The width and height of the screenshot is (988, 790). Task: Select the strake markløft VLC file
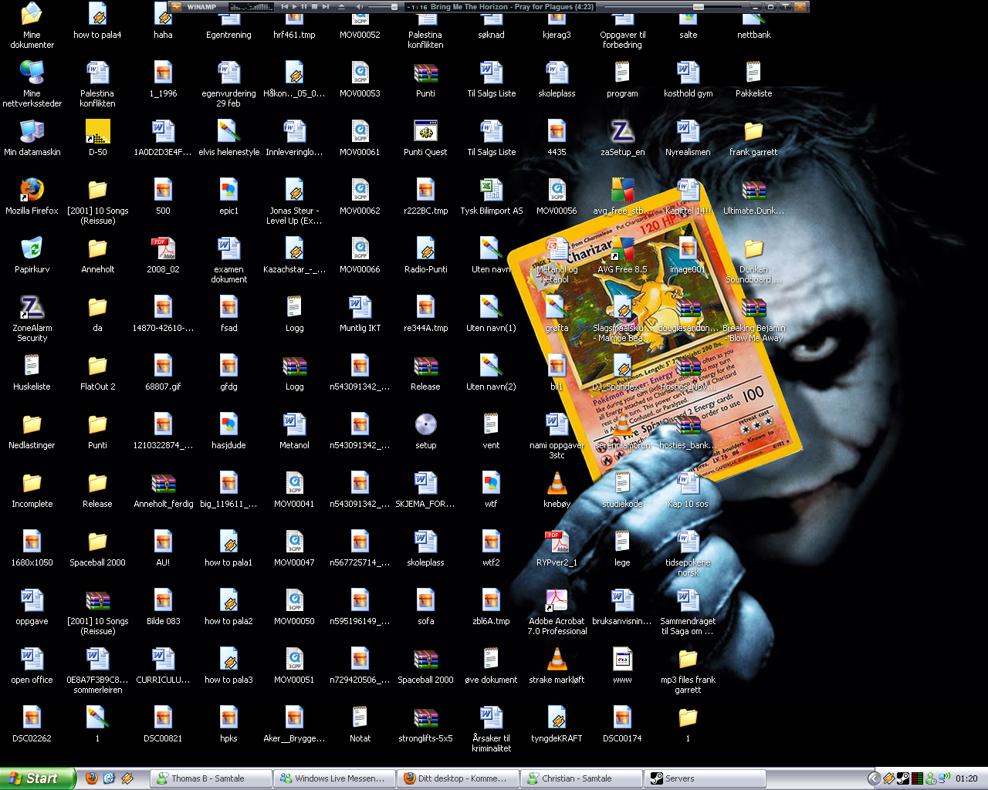point(557,666)
